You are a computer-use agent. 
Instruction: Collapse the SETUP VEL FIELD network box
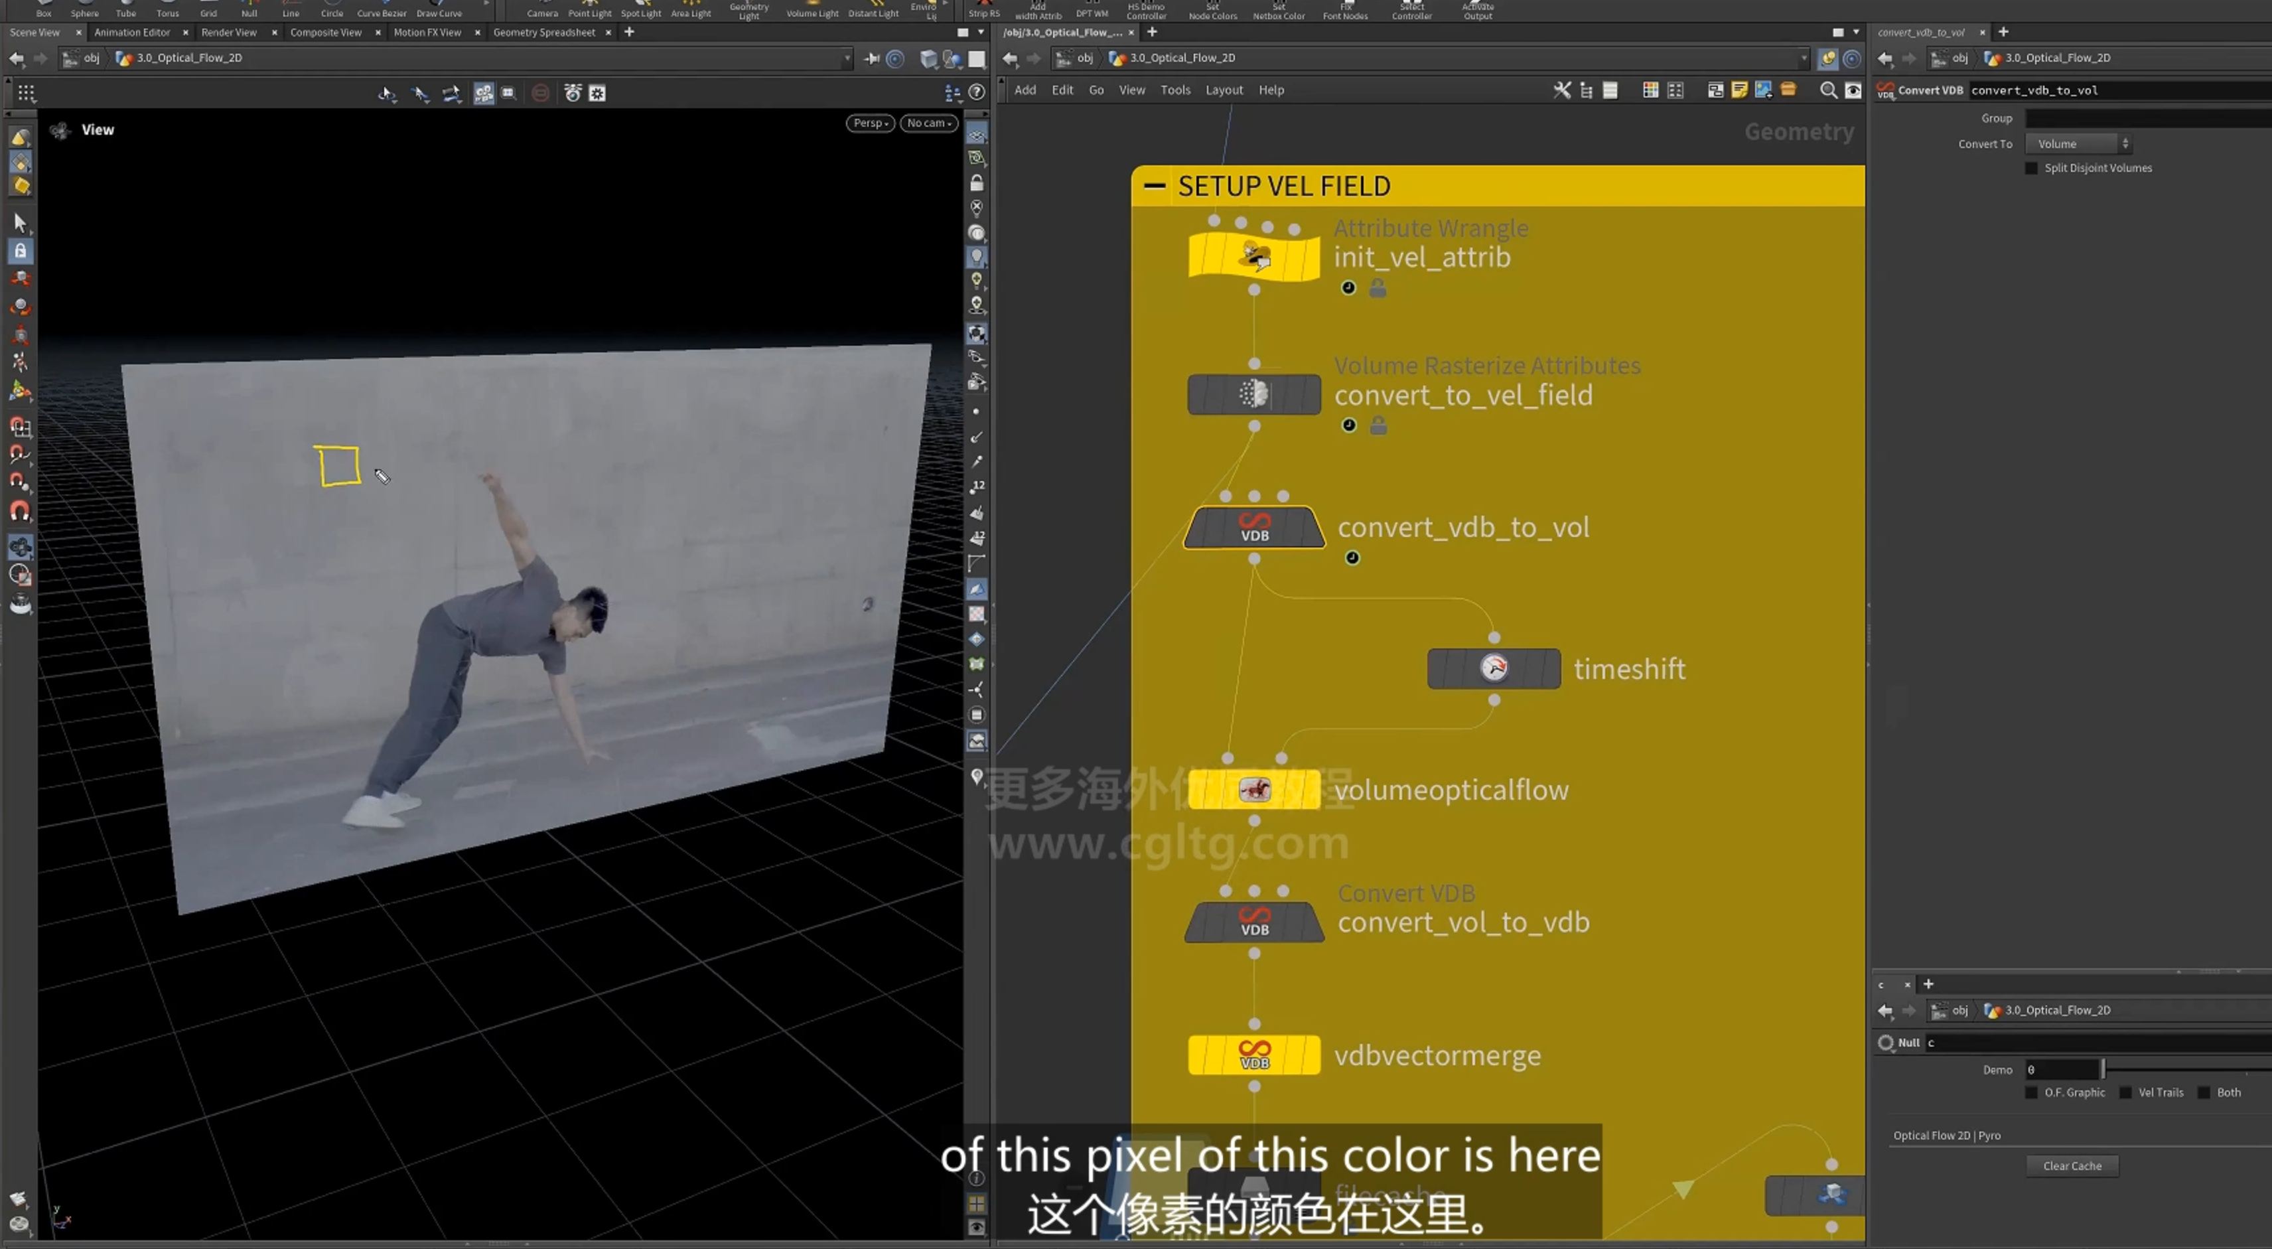coord(1154,186)
